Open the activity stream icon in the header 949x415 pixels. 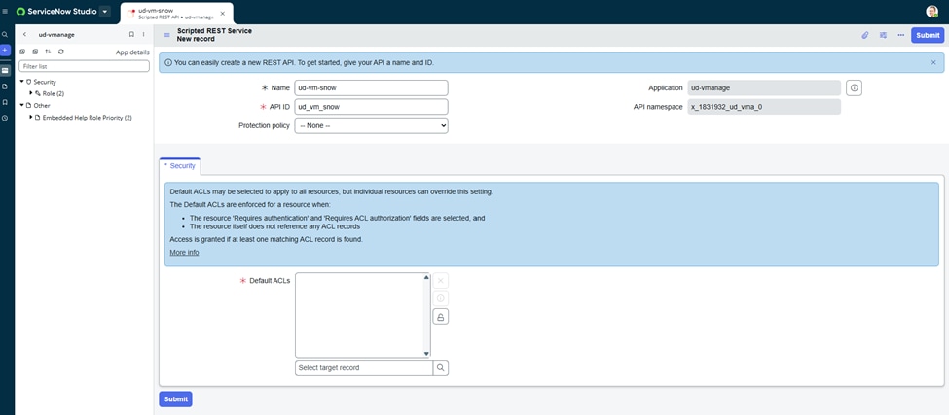pyautogui.click(x=883, y=35)
